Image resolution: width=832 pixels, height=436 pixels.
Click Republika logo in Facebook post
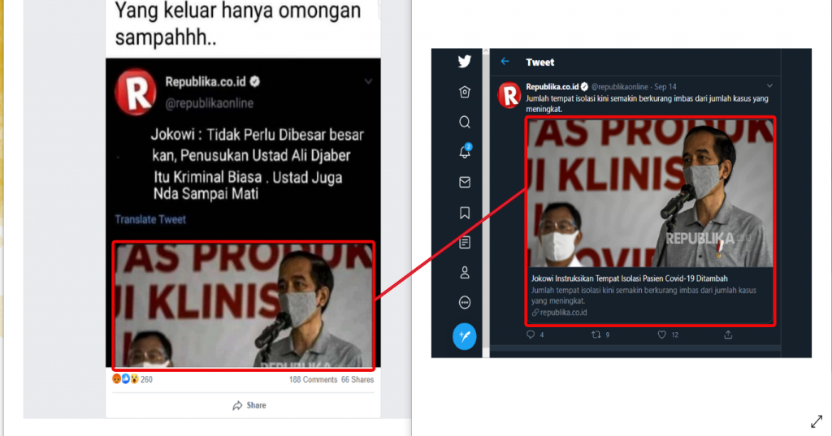point(136,92)
